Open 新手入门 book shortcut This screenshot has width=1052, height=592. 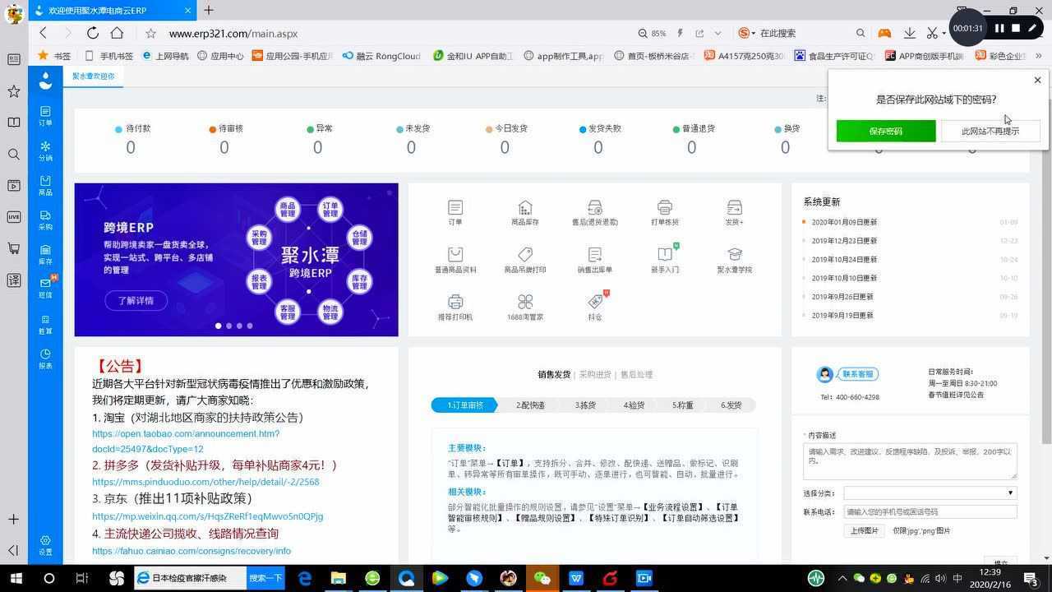pyautogui.click(x=665, y=258)
